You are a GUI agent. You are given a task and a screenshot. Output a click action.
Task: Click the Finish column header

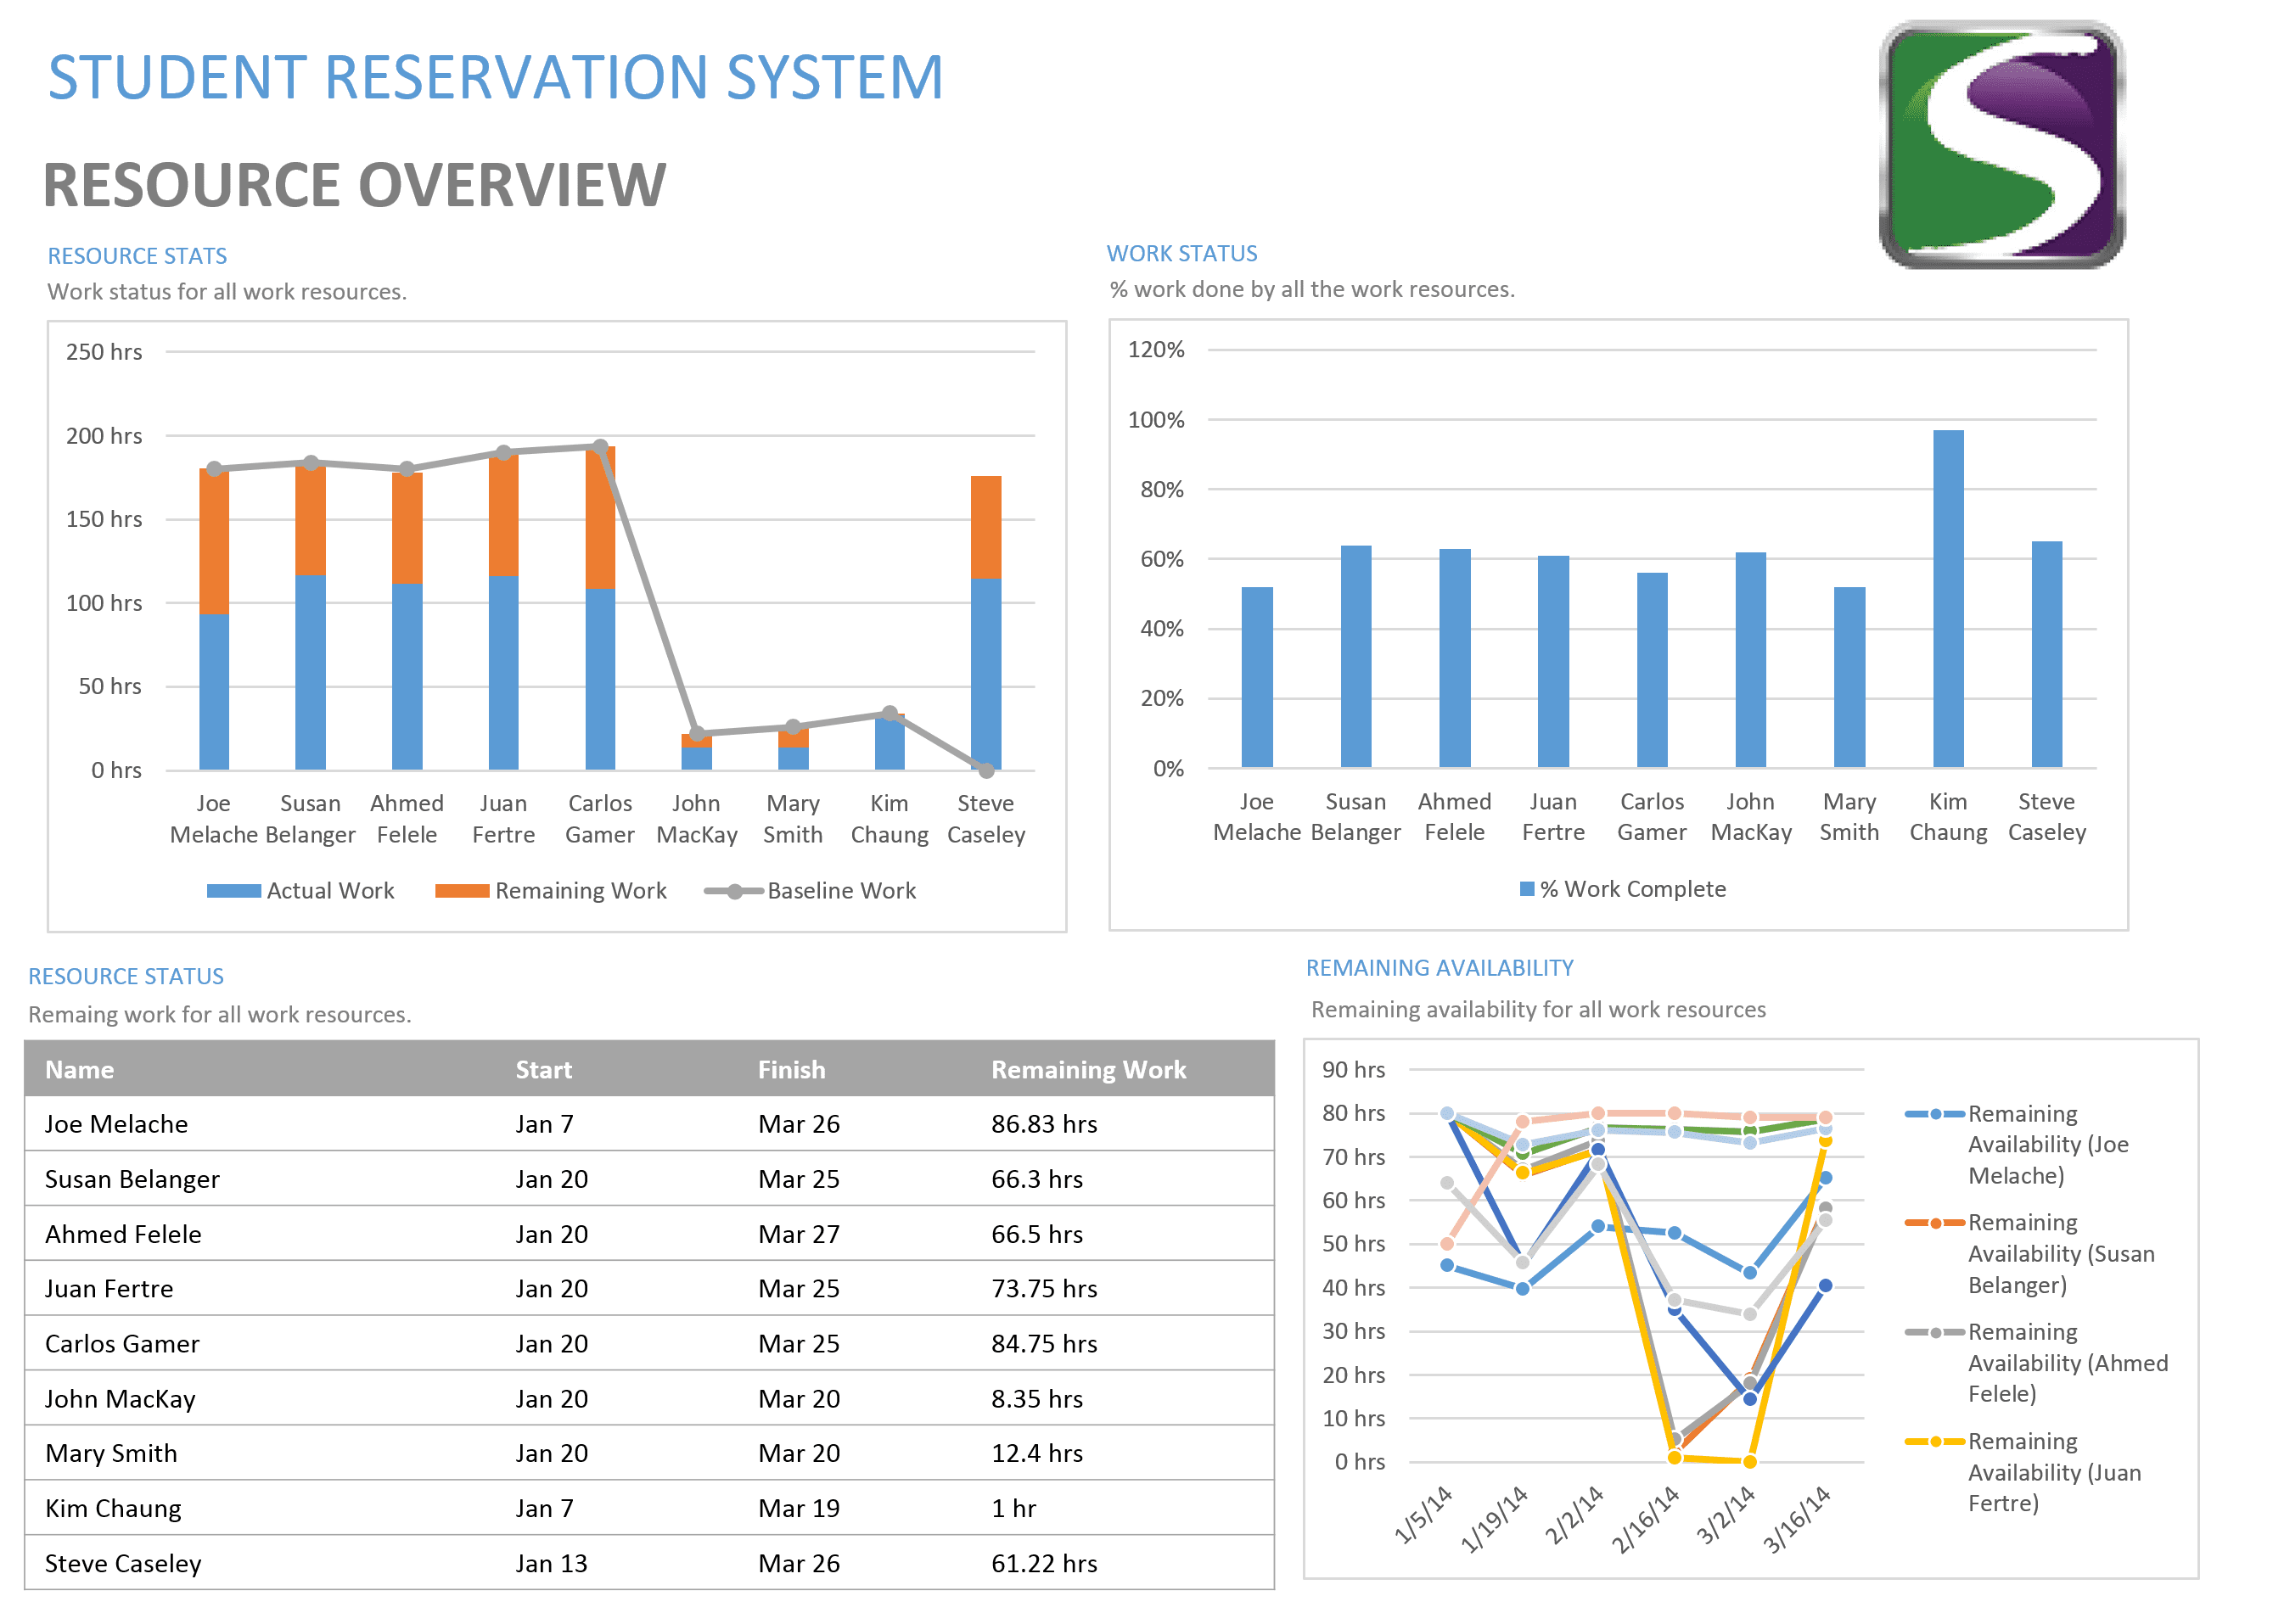(791, 1069)
